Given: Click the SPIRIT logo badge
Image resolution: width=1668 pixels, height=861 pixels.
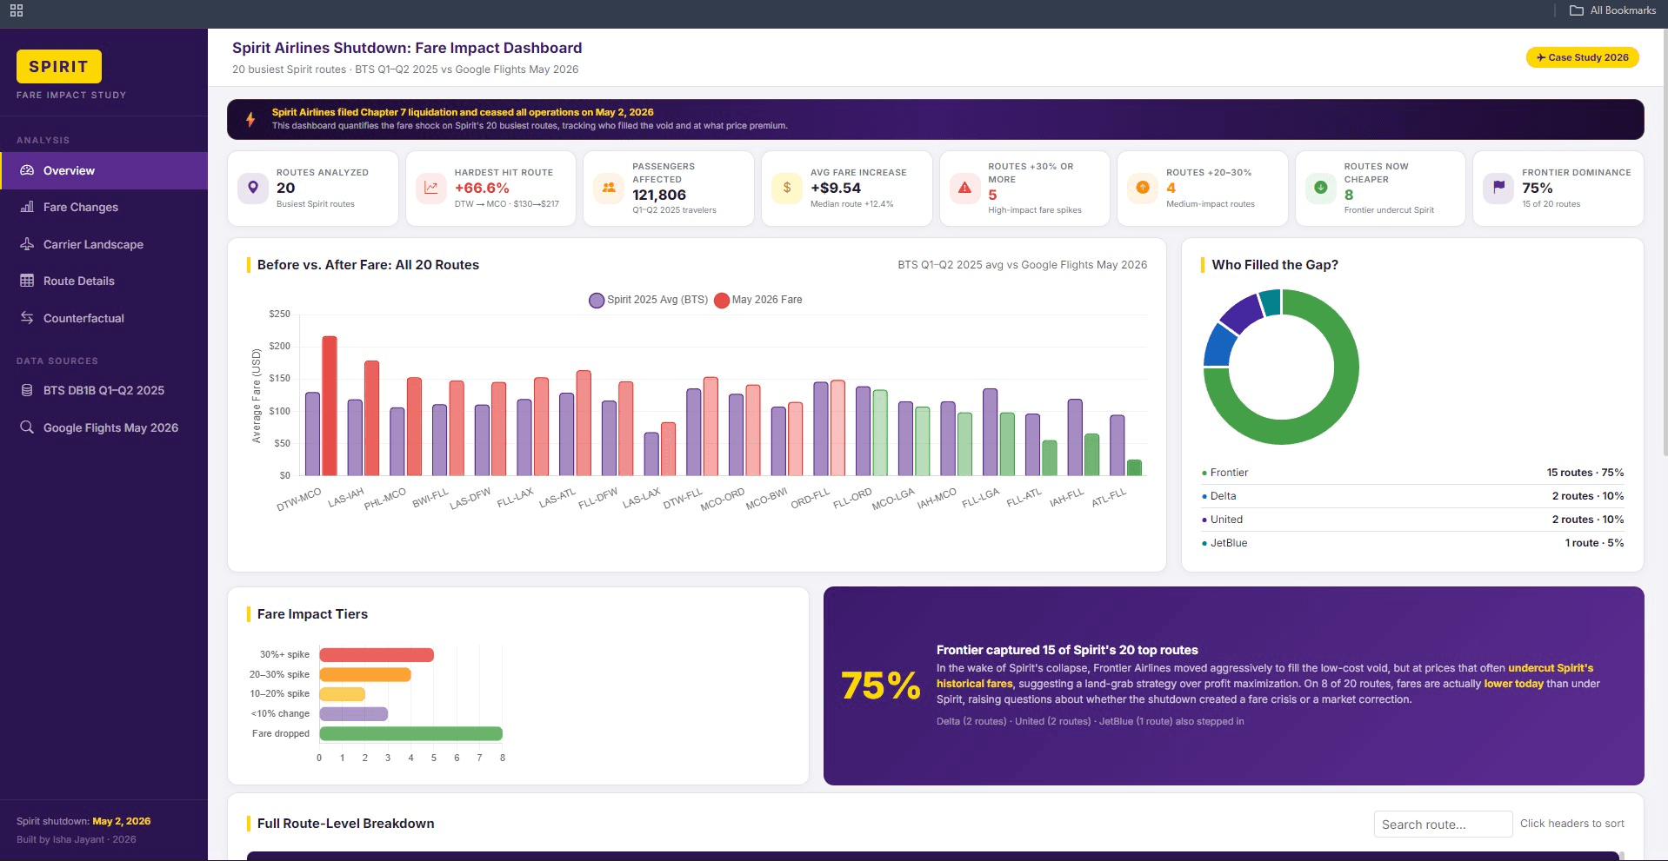Looking at the screenshot, I should (59, 66).
